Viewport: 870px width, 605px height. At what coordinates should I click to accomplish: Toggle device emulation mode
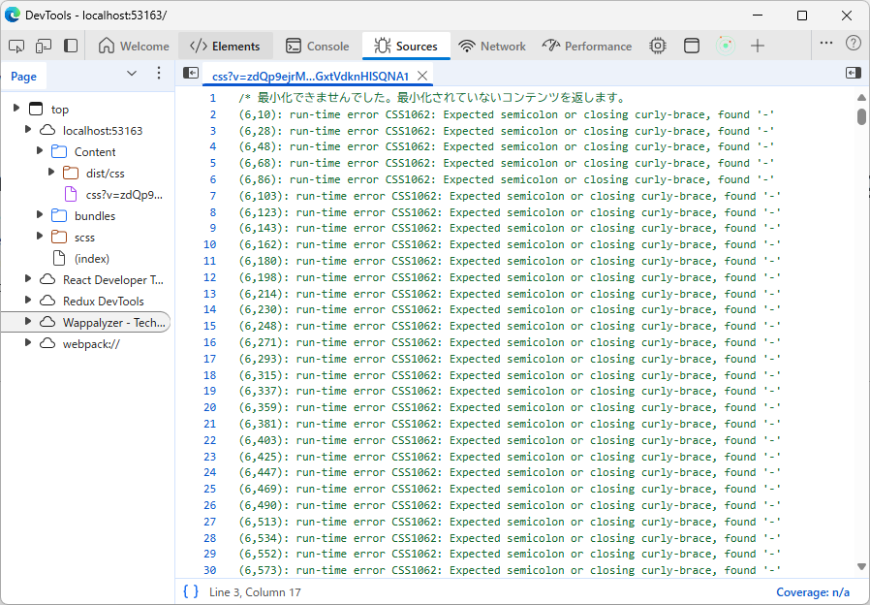[x=44, y=46]
